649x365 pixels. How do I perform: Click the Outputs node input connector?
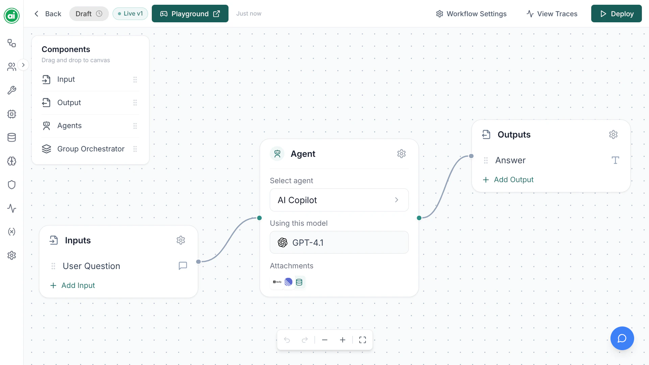point(471,156)
